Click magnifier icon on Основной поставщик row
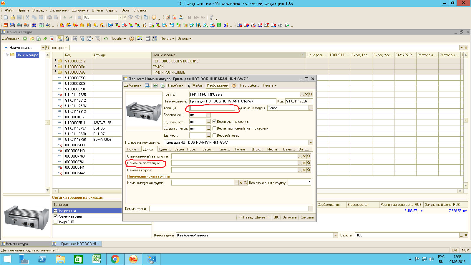Image resolution: width=471 pixels, height=265 pixels. point(309,163)
